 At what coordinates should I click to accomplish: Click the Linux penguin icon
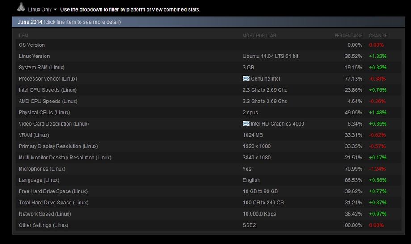(21, 7)
